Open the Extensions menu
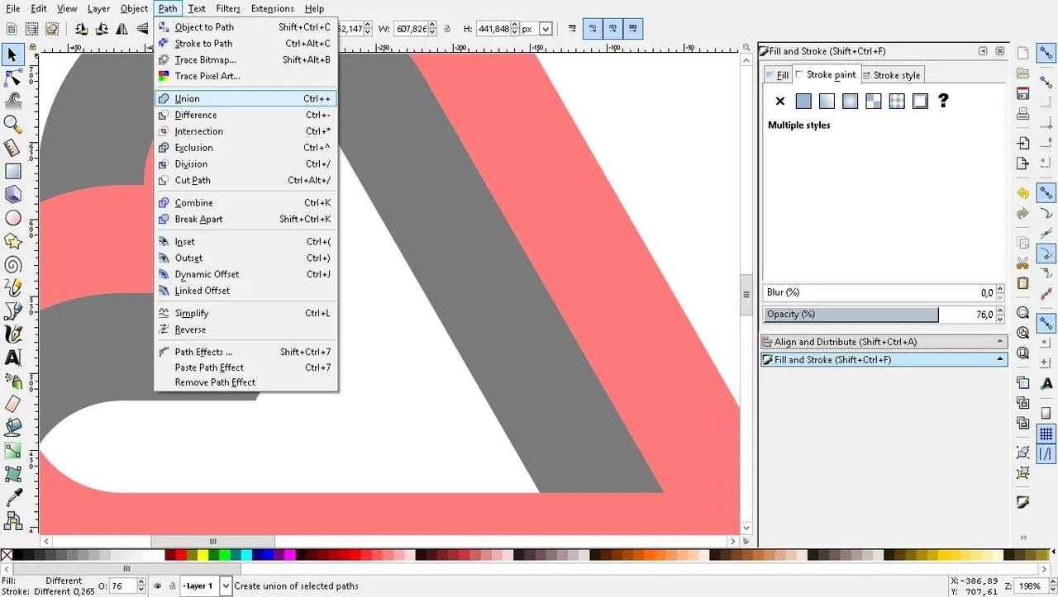The width and height of the screenshot is (1058, 597). click(272, 8)
